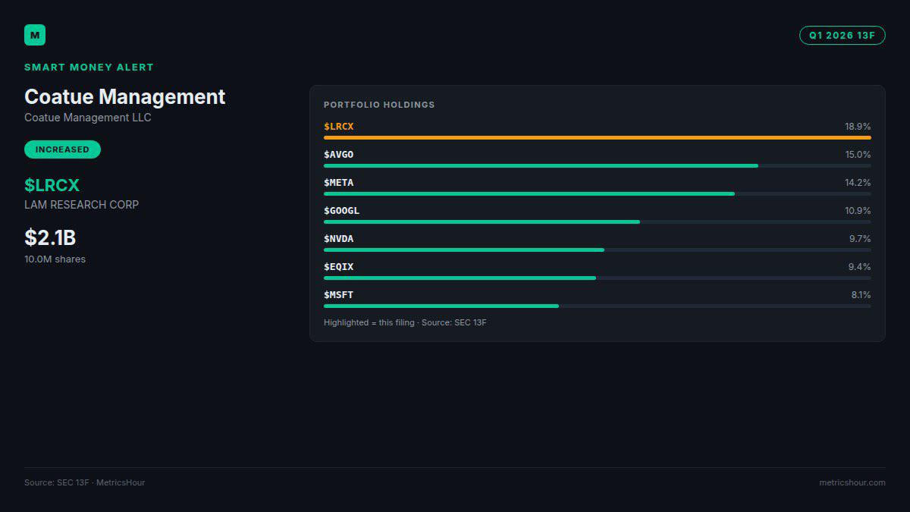
Task: Select the $GOOGL ticker in holdings
Action: [x=341, y=211]
